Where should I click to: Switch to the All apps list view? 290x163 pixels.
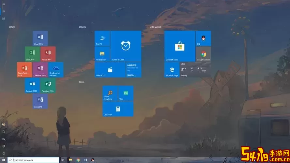click(x=4, y=19)
